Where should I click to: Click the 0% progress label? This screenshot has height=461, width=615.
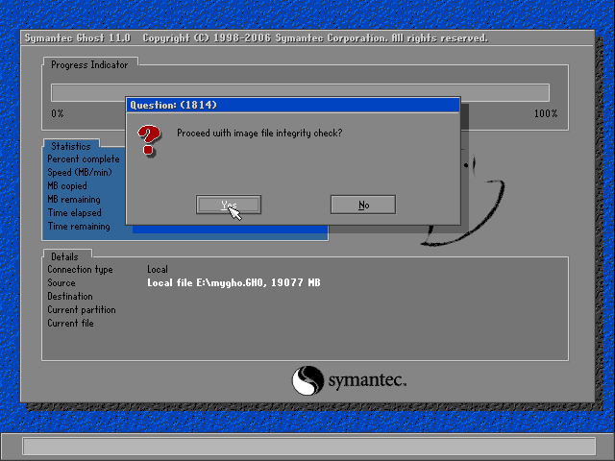point(58,113)
